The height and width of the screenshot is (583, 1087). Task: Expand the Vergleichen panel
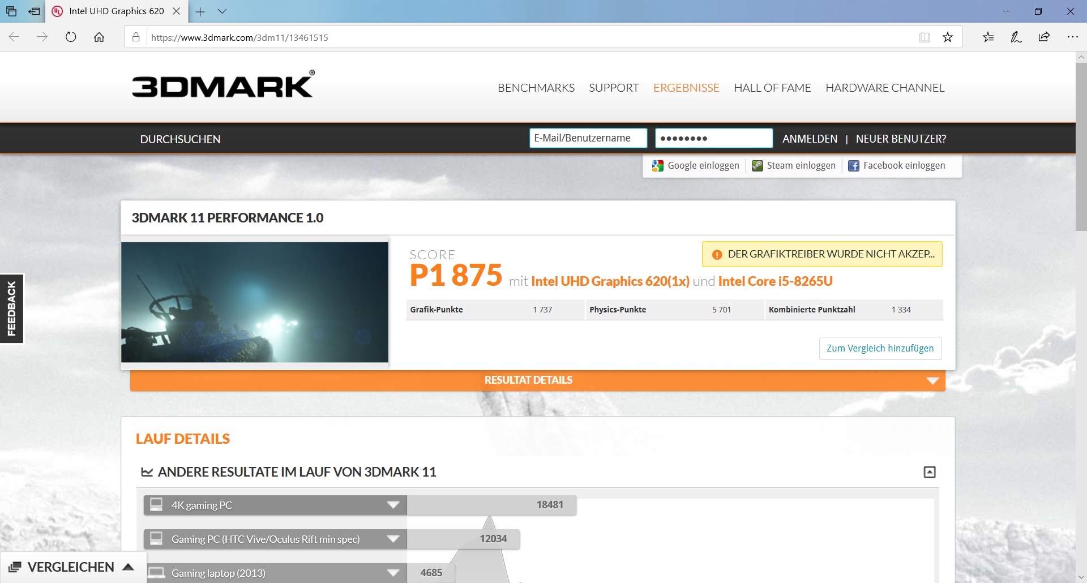pos(72,567)
